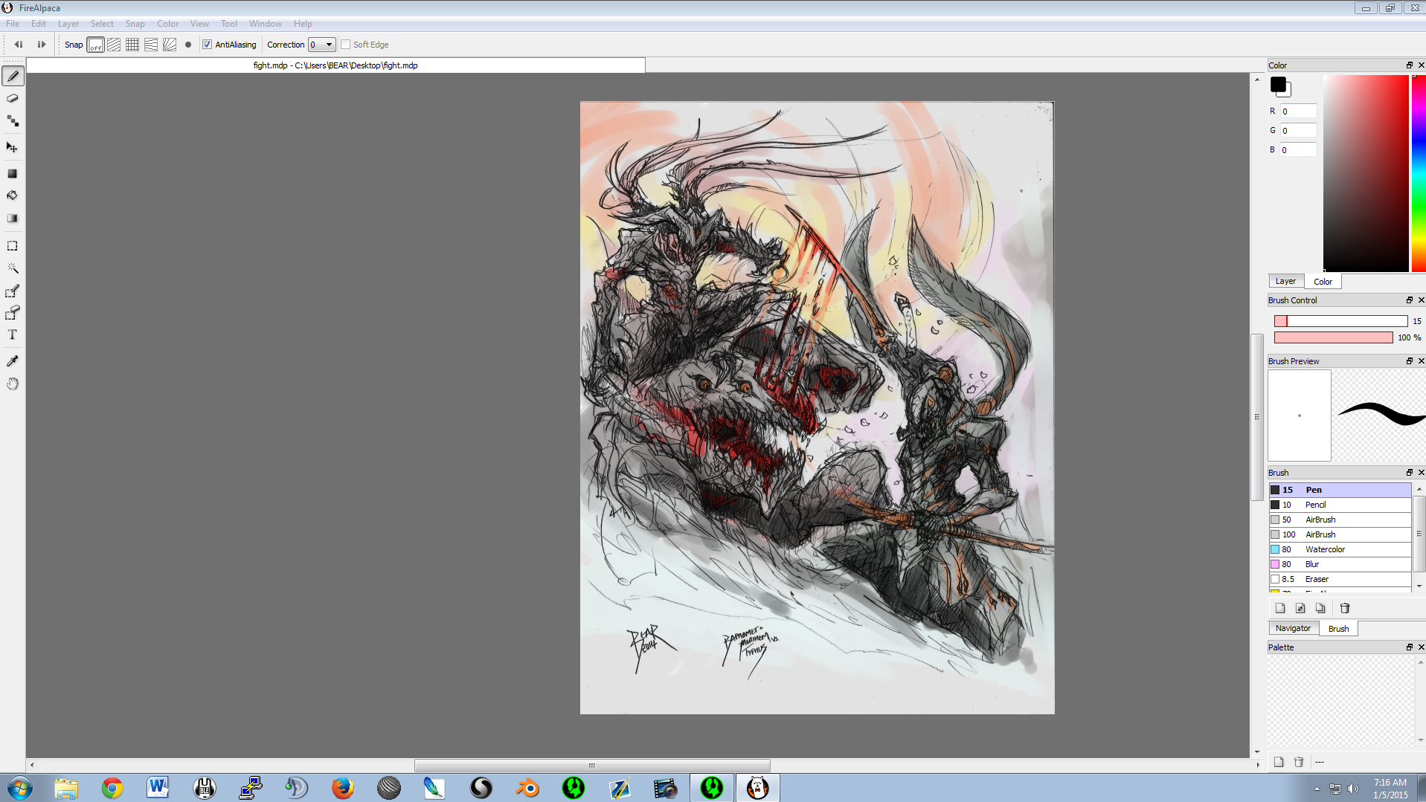Toggle the AntiAliasing checkbox
The width and height of the screenshot is (1426, 802).
tap(208, 45)
